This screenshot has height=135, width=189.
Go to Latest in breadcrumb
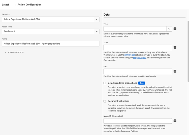click(6, 5)
